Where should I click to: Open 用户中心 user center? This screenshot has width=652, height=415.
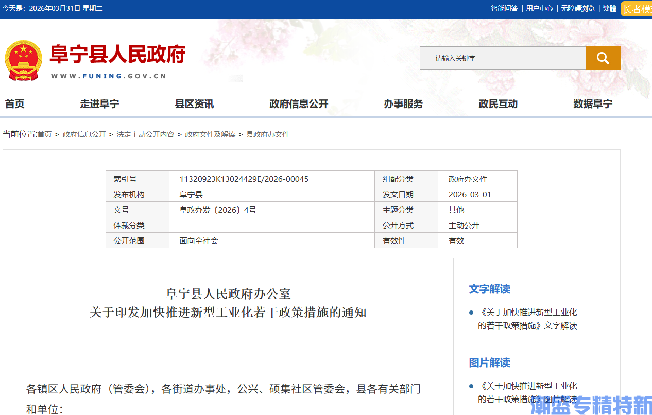tap(539, 8)
